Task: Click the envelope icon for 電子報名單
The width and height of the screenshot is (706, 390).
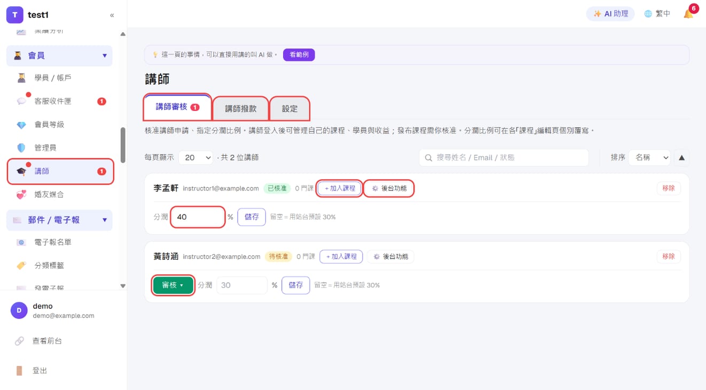Action: pos(21,242)
